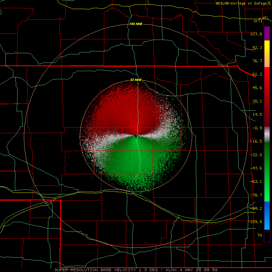This screenshot has width=272, height=272.
Task: Click the gray near-zero segment of the color bar
Action: tap(267, 134)
